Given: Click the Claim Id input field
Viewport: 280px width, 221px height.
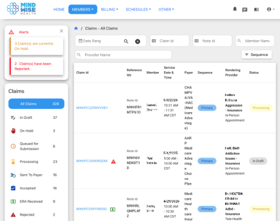Looking at the screenshot, I should pyautogui.click(x=170, y=41).
